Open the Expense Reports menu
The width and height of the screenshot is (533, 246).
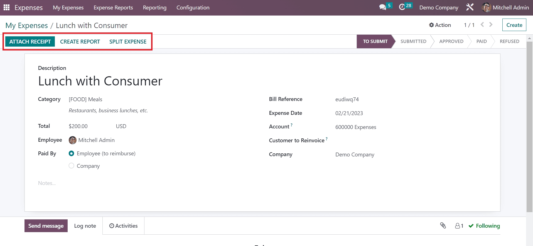click(x=113, y=7)
